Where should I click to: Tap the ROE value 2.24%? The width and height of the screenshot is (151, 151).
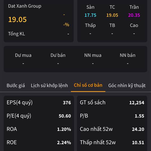click(64, 143)
